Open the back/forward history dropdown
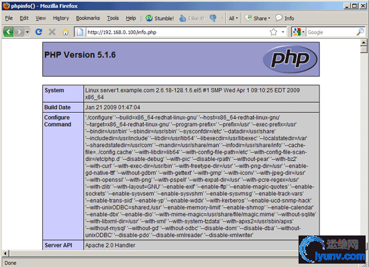This screenshot has height=267, width=369. [x=28, y=32]
